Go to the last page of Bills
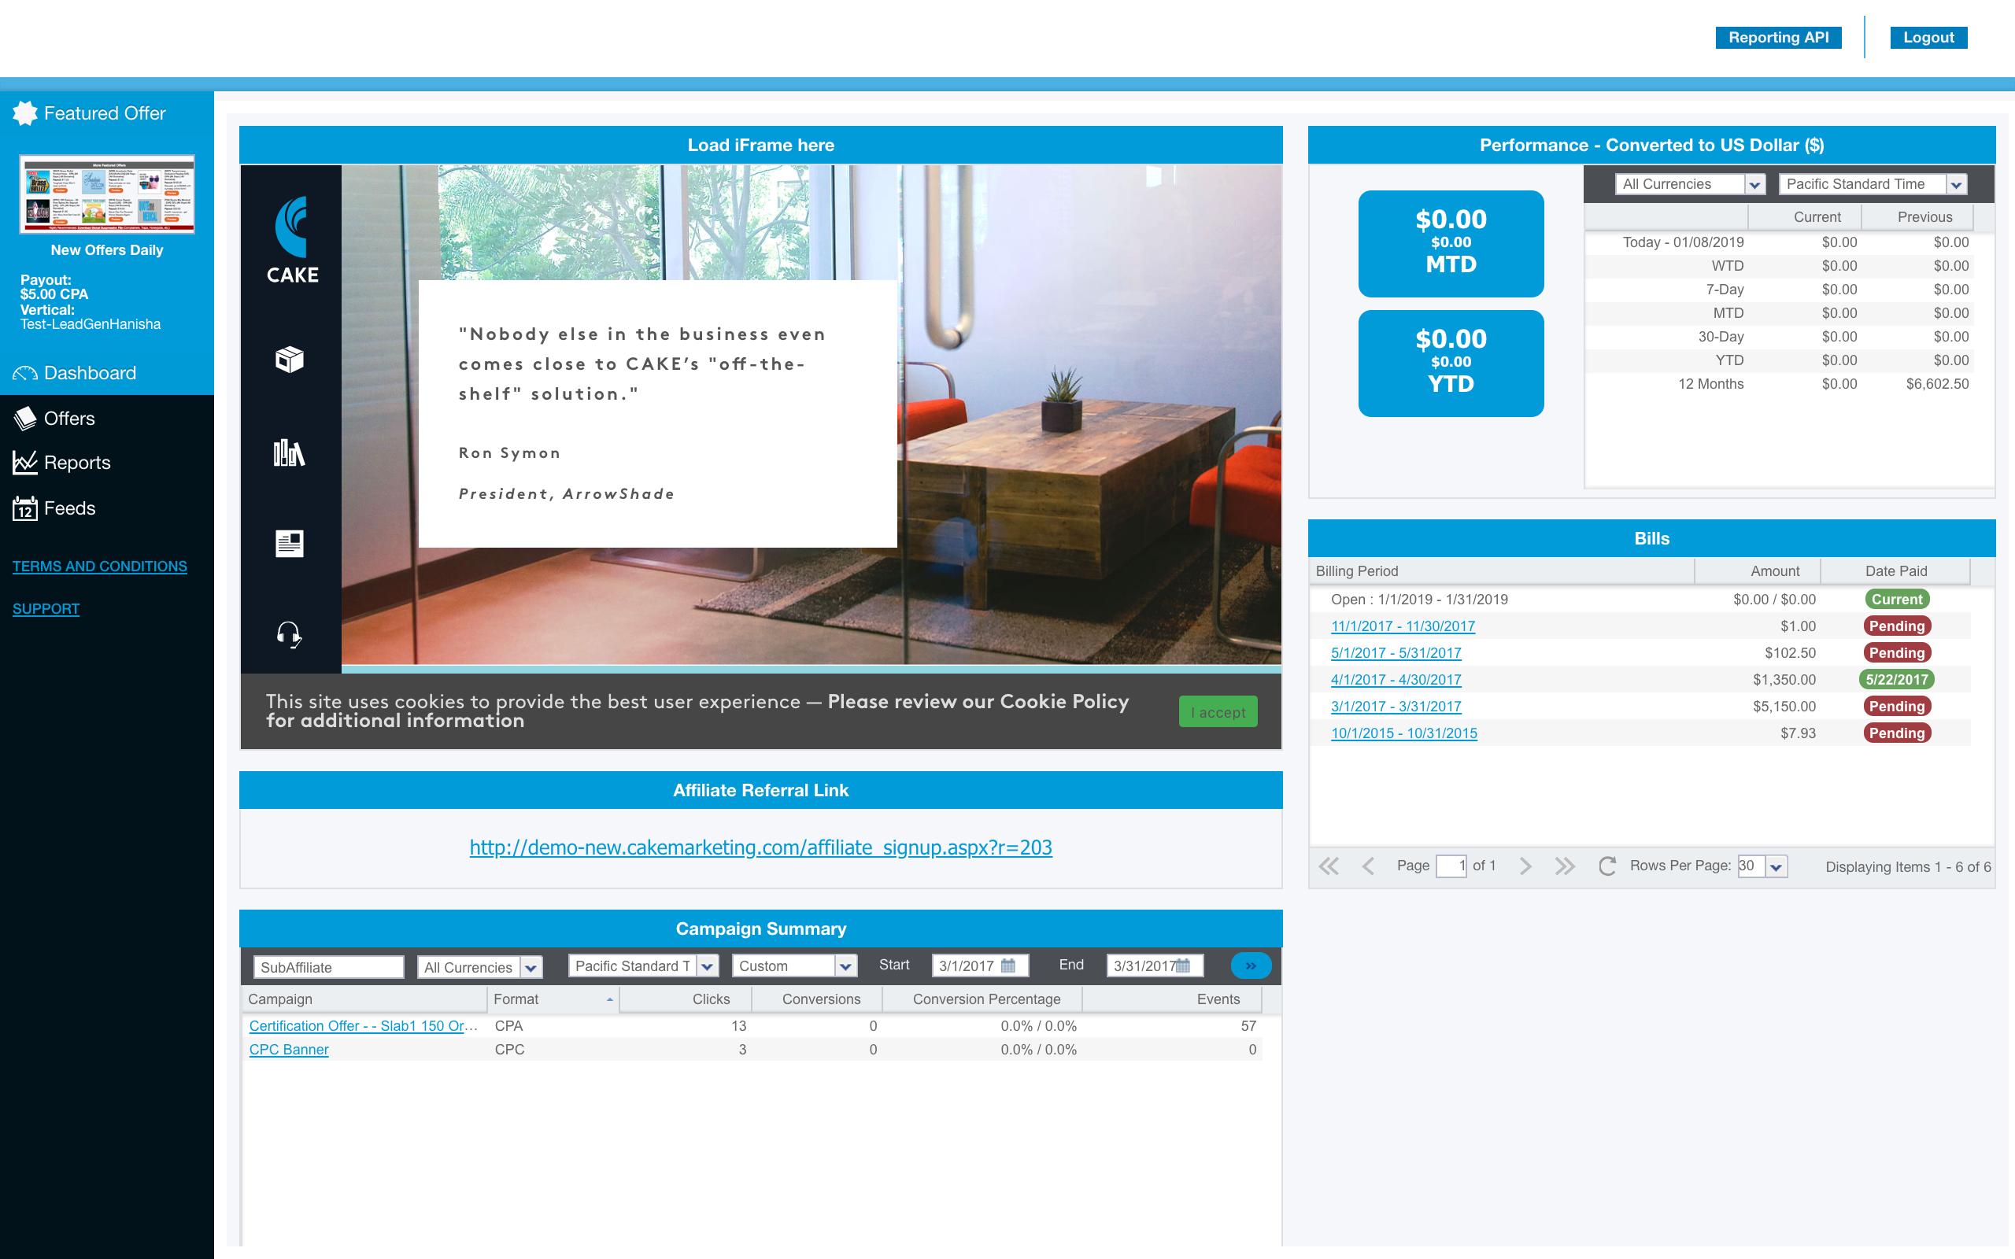Viewport: 2015px width, 1259px height. pyautogui.click(x=1565, y=866)
